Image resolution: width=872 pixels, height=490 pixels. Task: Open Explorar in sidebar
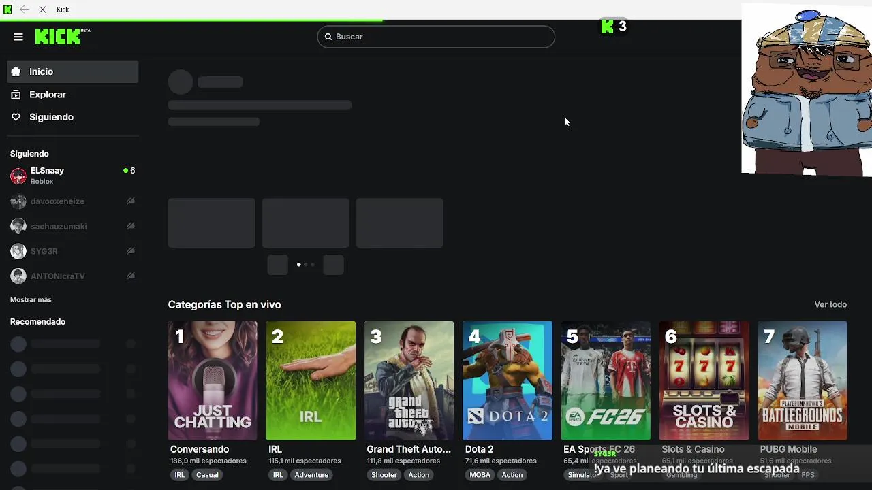[73, 95]
